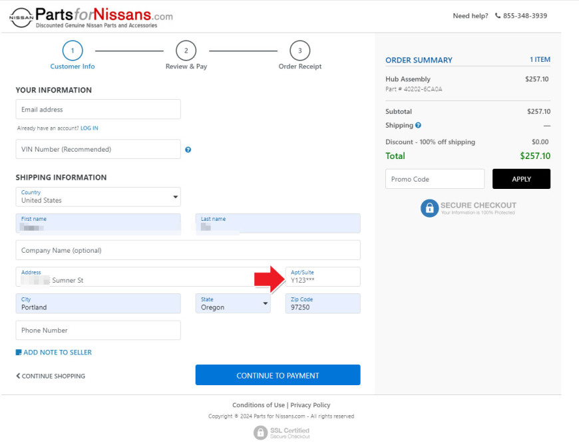Focus the Email address field
This screenshot has width=579, height=447.
coord(98,109)
